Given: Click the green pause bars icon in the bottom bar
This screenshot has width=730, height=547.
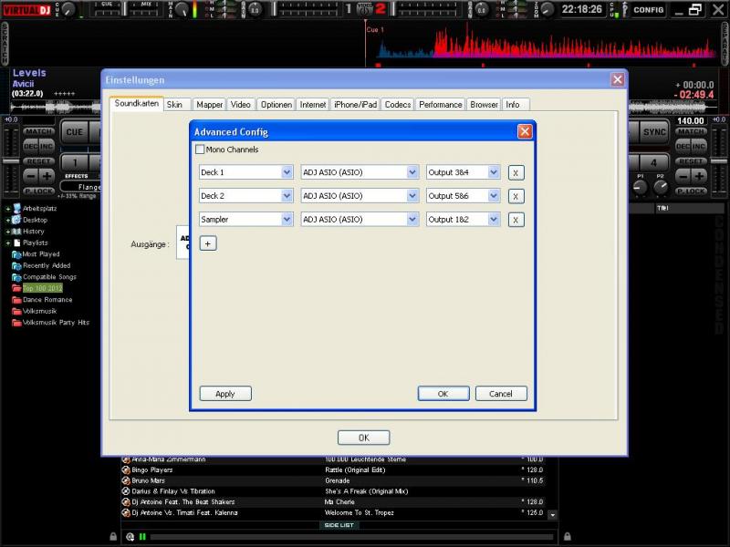Looking at the screenshot, I should (142, 537).
